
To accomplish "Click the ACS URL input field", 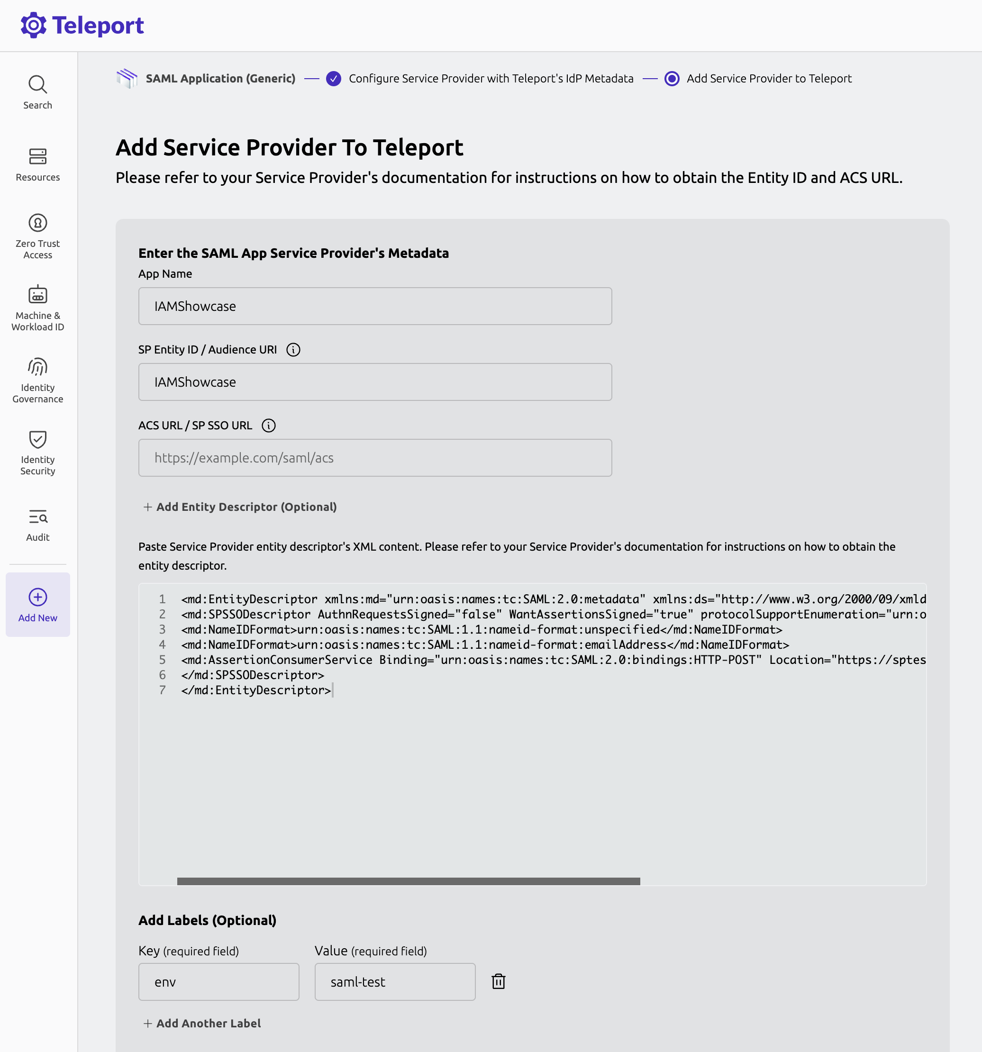I will [x=375, y=457].
